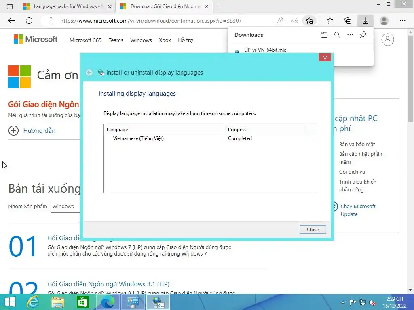
Task: Open the Windows menu item
Action: 141,40
